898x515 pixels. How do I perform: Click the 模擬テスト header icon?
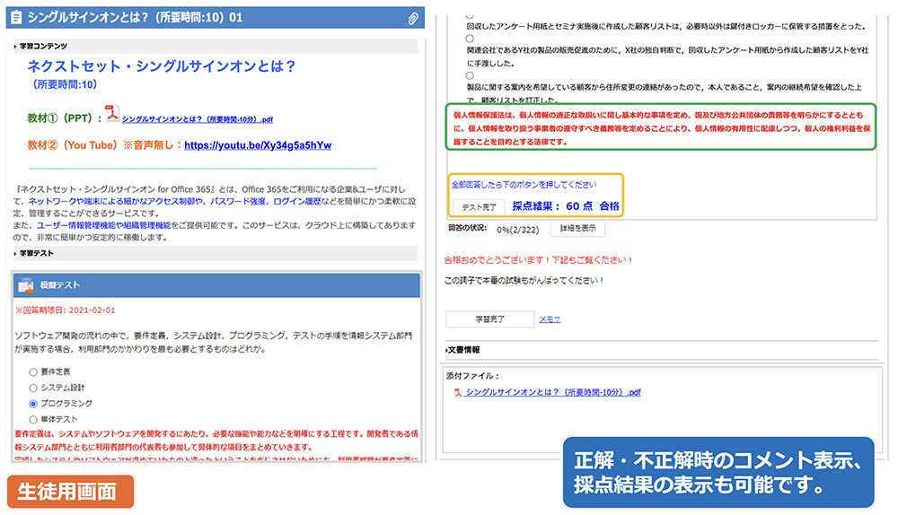[25, 285]
